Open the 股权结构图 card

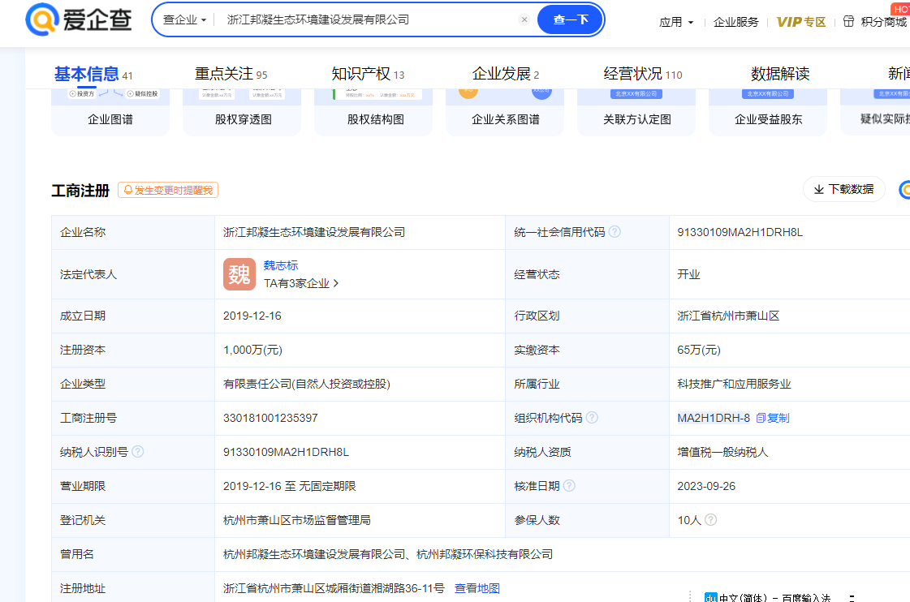click(373, 113)
